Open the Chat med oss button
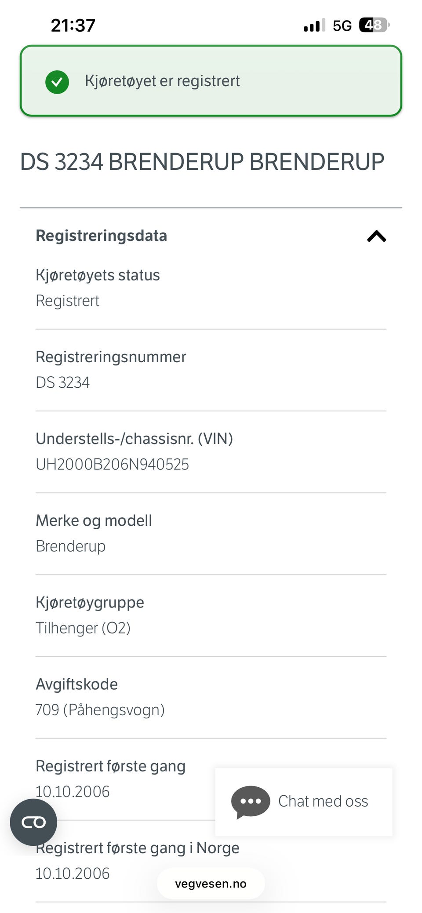Screen dimensions: 422x913 click(x=304, y=802)
